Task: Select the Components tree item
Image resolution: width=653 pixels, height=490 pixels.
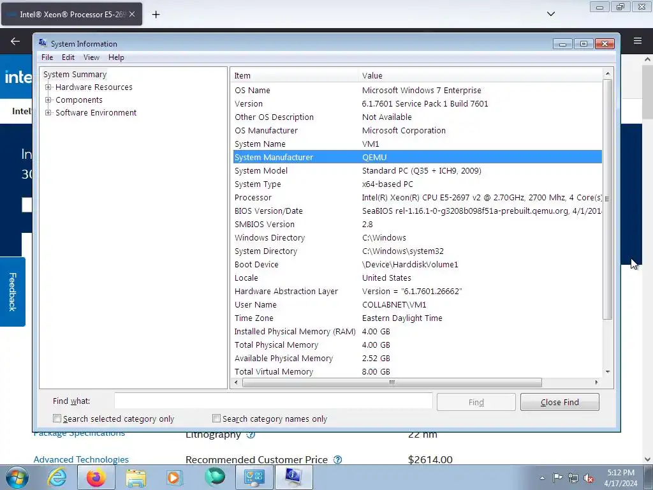Action: [x=78, y=100]
